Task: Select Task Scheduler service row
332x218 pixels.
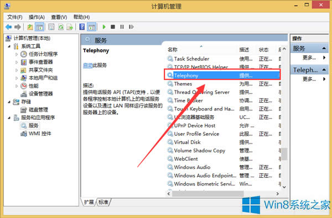Action: coord(224,59)
